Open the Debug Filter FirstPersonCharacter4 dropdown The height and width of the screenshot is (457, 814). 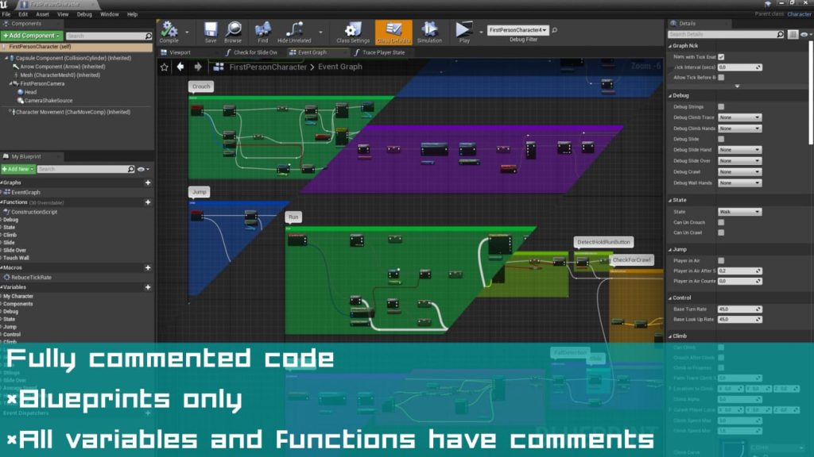pyautogui.click(x=517, y=29)
